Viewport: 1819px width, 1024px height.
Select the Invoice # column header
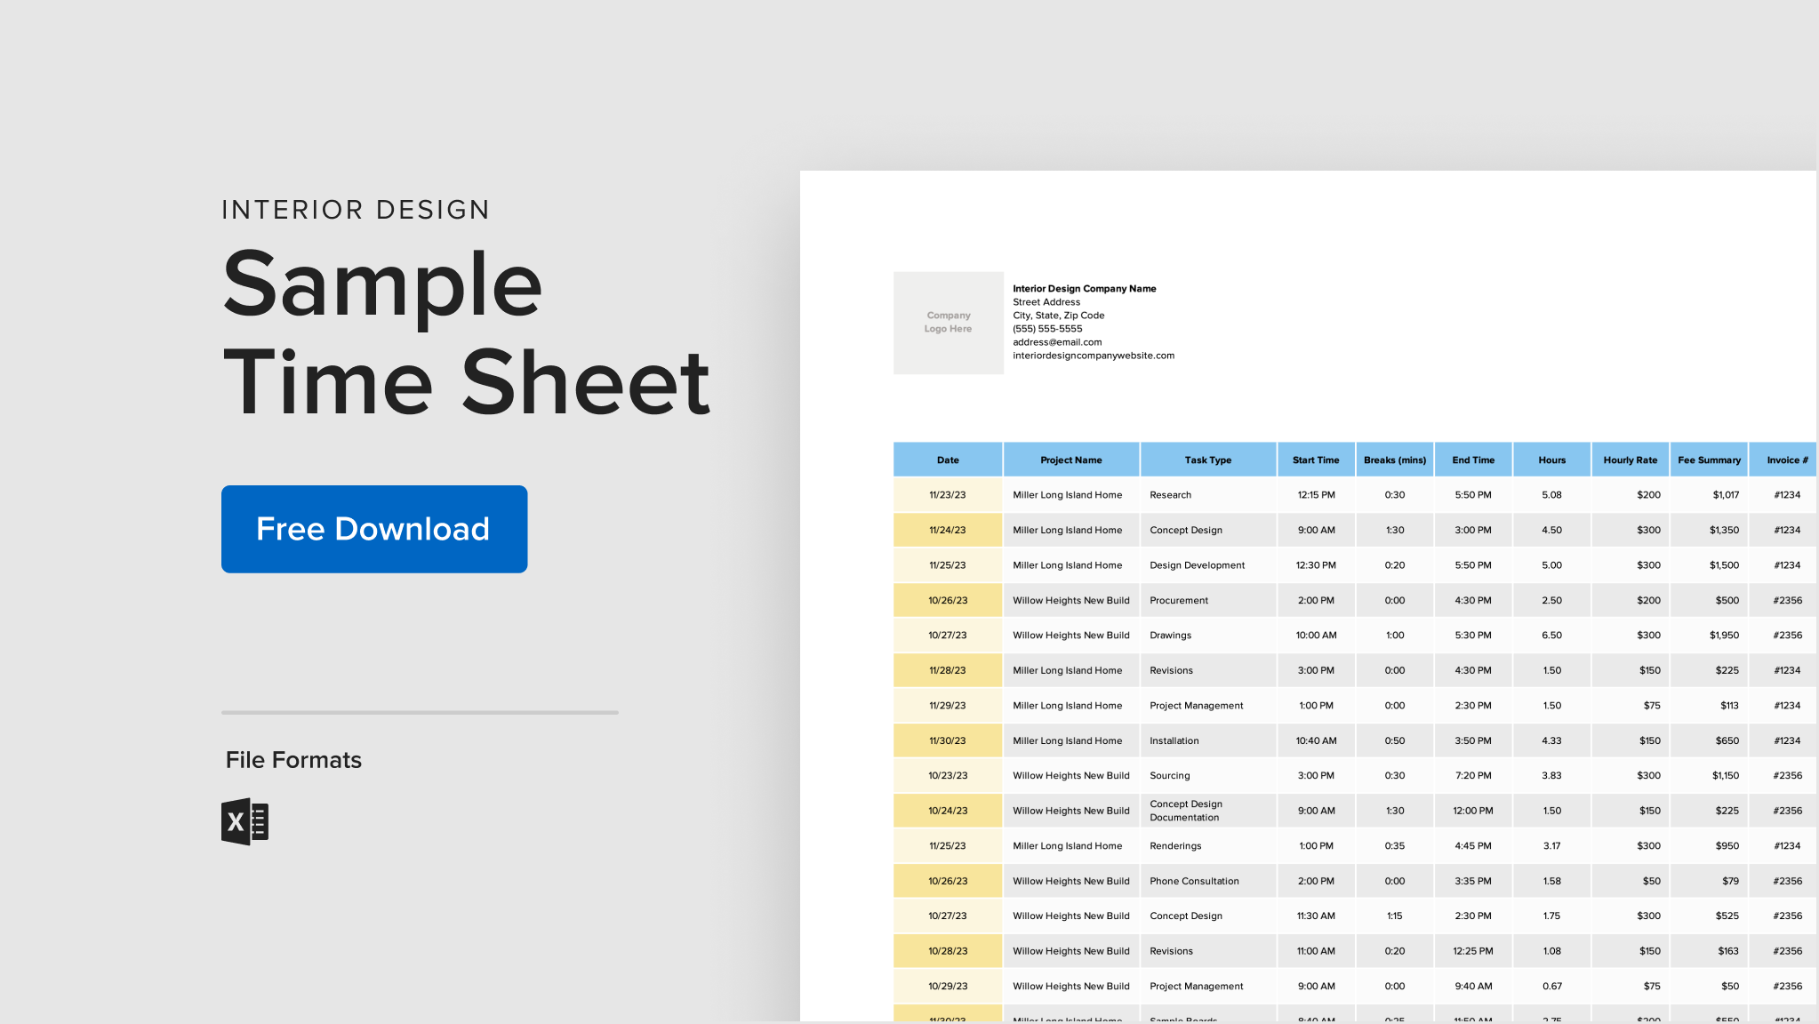[1784, 460]
